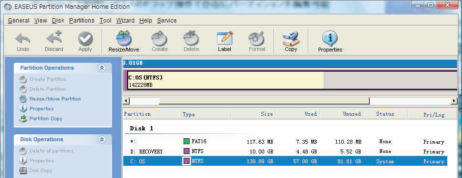Click the app icon in title bar

point(8,6)
